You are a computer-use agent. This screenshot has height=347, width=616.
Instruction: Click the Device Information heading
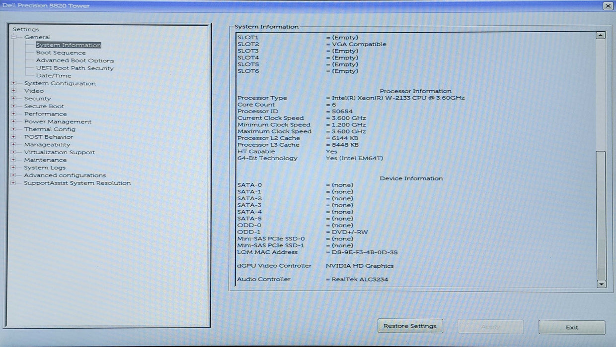point(411,178)
